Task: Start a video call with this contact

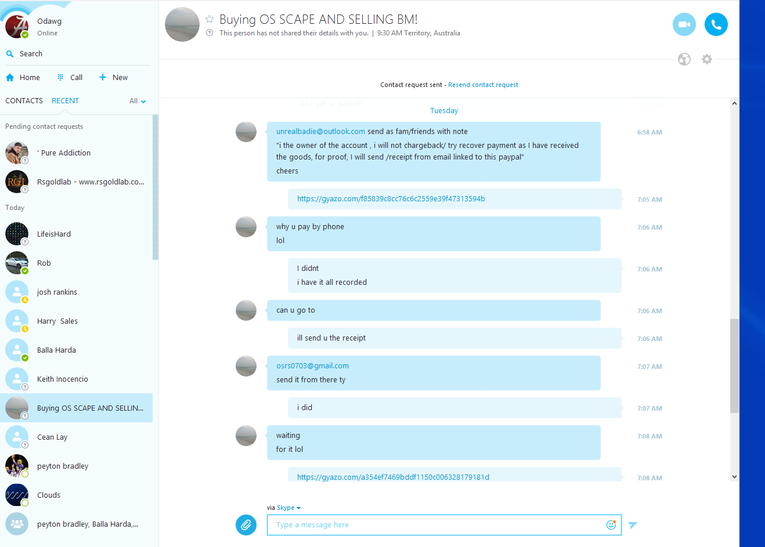Action: [684, 24]
